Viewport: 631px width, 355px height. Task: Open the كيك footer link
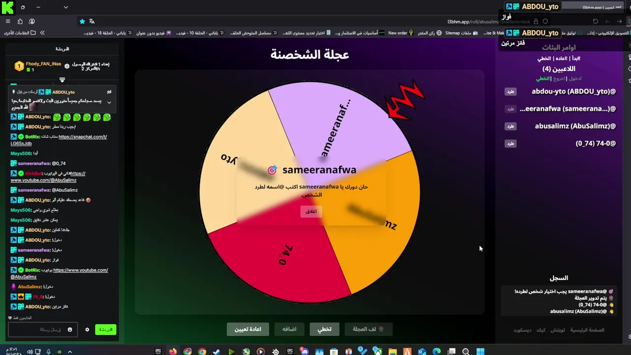pyautogui.click(x=541, y=330)
